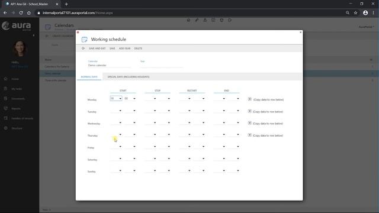The image size is (379, 213).
Task: Click the Reports sidebar icon
Action: [6, 108]
